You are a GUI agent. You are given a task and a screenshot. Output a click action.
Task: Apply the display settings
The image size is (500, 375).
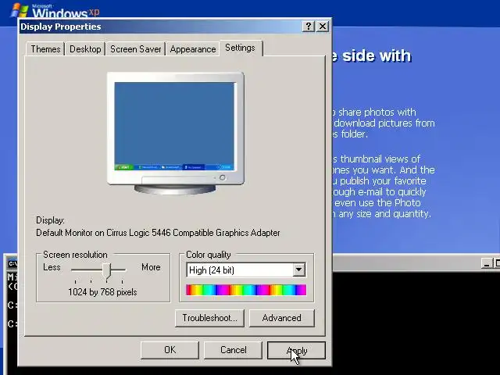[x=296, y=350]
